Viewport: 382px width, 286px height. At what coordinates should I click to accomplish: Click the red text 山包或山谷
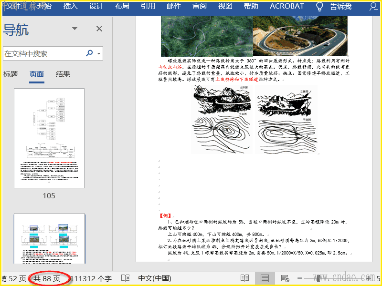point(170,67)
